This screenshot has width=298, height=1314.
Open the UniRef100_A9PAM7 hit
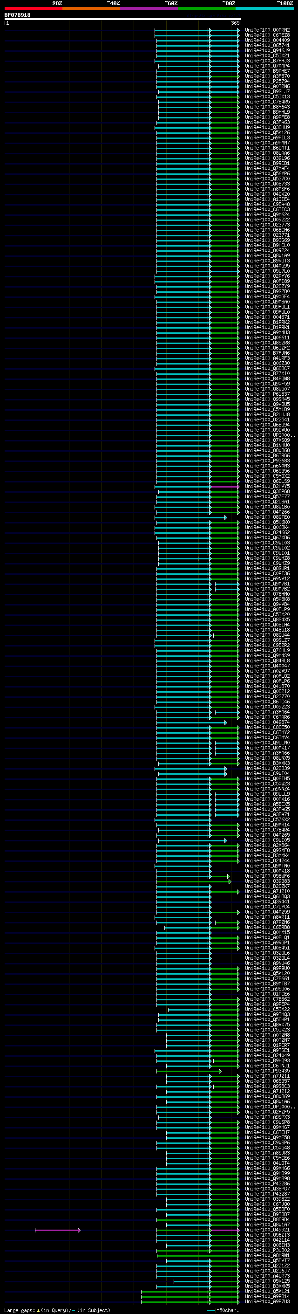(x=267, y=143)
